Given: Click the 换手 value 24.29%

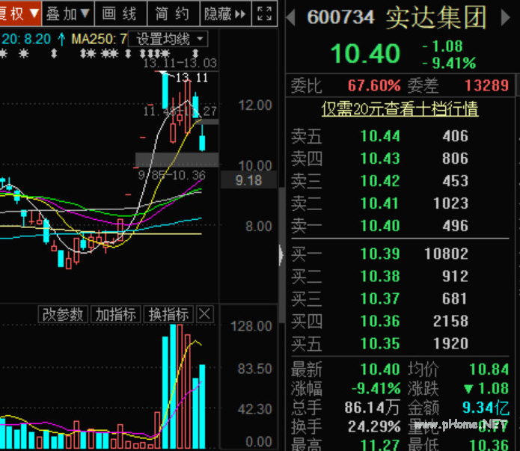Looking at the screenshot, I should point(374,427).
